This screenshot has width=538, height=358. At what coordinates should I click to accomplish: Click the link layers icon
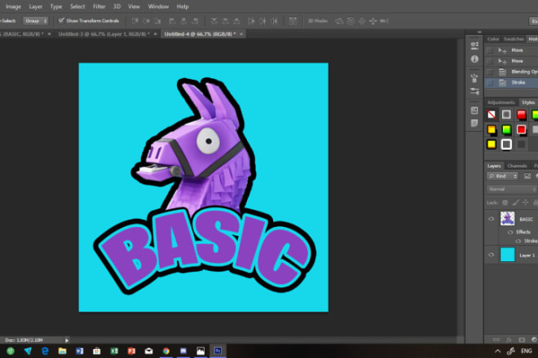pyautogui.click(x=496, y=340)
